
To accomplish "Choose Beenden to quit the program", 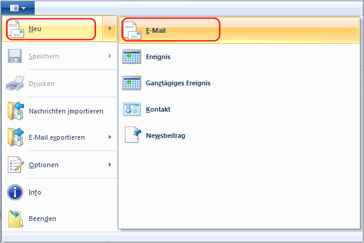I will 42,219.
